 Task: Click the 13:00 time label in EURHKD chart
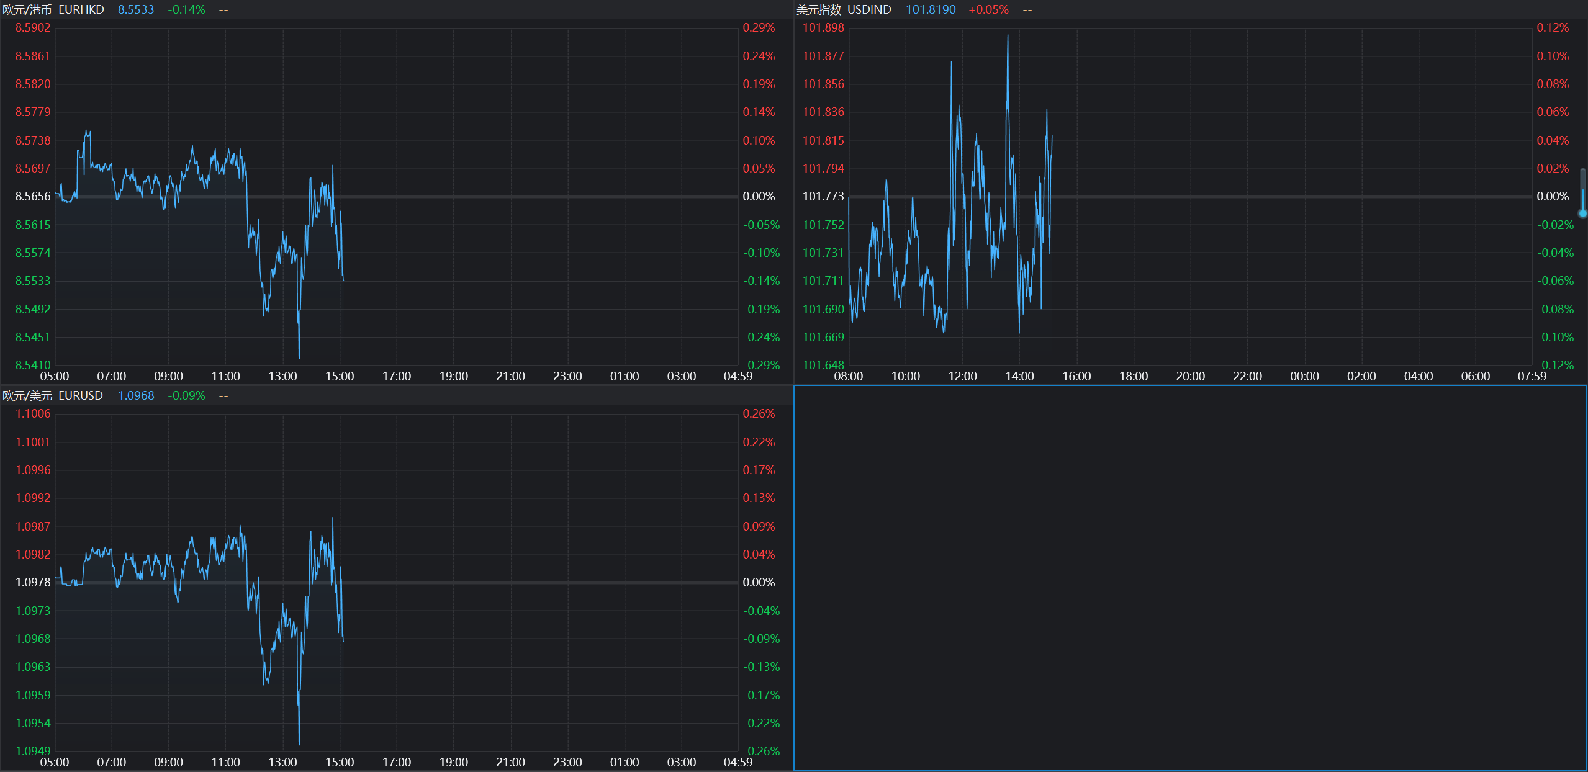(x=282, y=377)
